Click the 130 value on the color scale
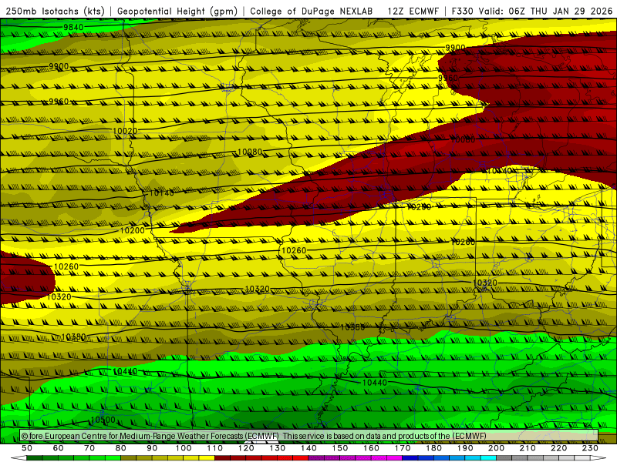The image size is (617, 462). coord(278,448)
